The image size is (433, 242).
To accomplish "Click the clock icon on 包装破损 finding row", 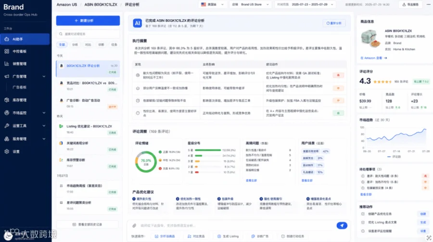I will tap(138, 101).
